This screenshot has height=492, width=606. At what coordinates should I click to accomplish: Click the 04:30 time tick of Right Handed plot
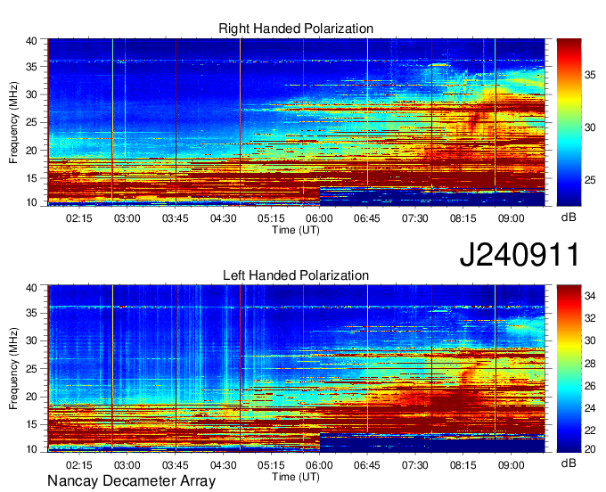tap(224, 218)
